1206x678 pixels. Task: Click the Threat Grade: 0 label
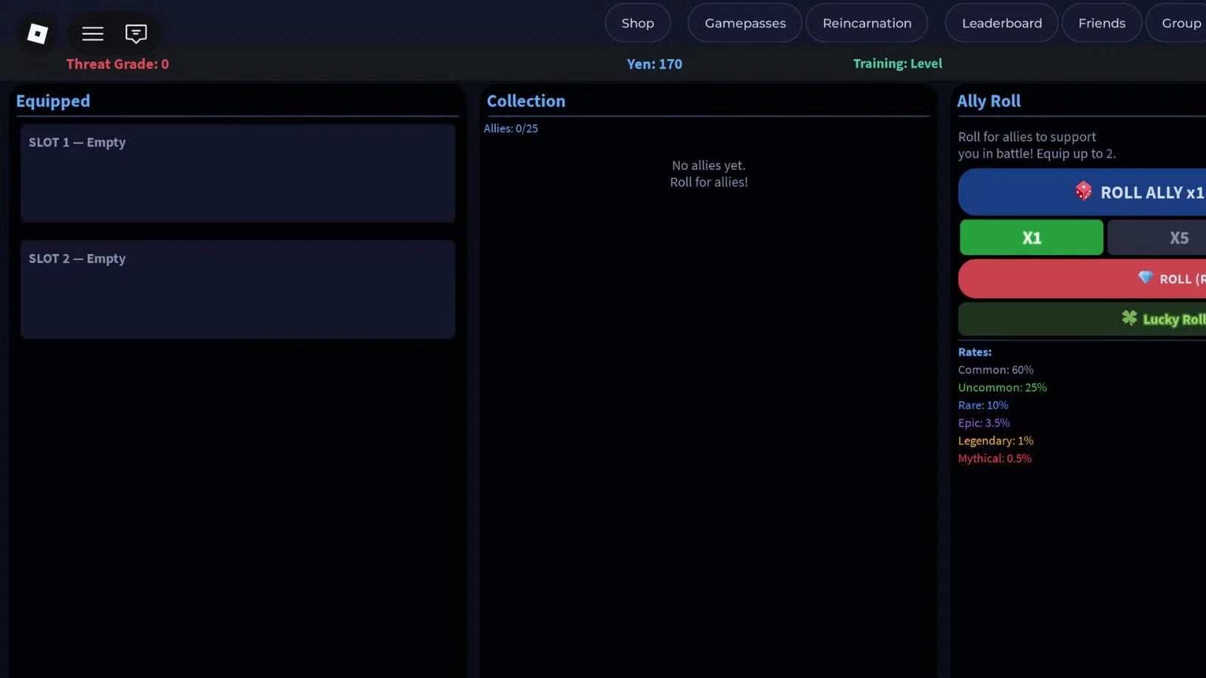[117, 64]
